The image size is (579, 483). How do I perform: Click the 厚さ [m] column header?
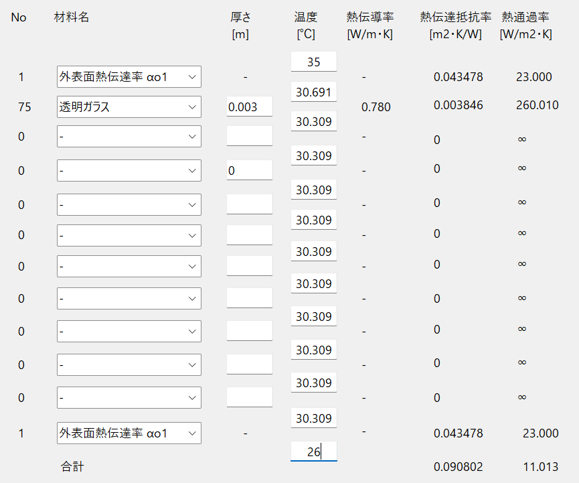tap(240, 25)
